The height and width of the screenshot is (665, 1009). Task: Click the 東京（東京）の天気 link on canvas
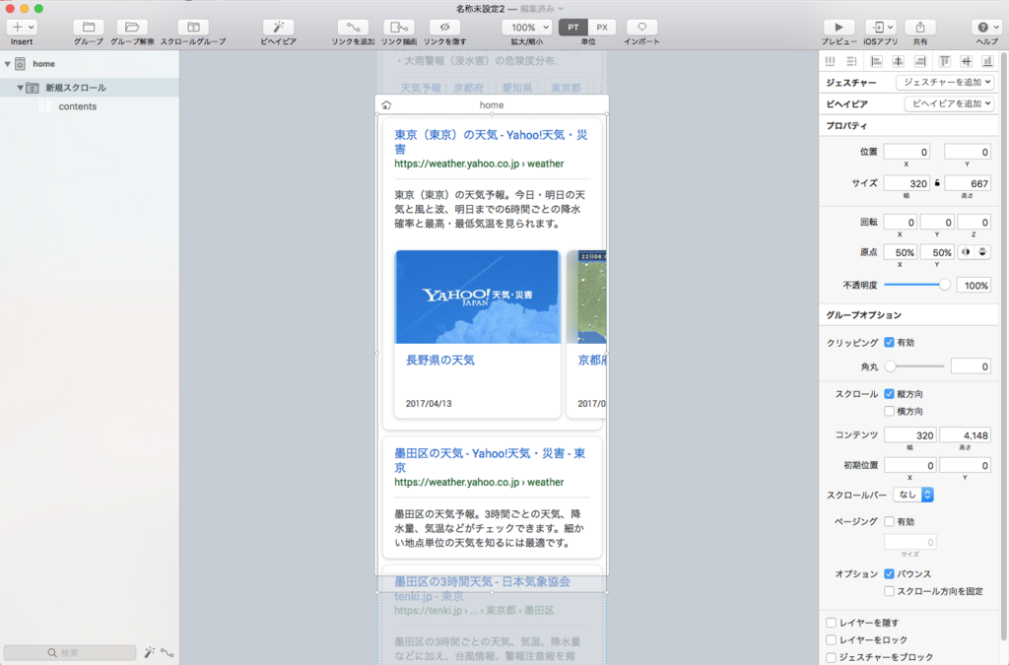491,142
